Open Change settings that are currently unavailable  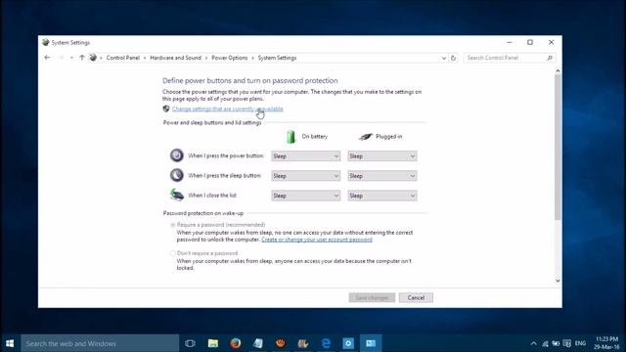pos(228,109)
